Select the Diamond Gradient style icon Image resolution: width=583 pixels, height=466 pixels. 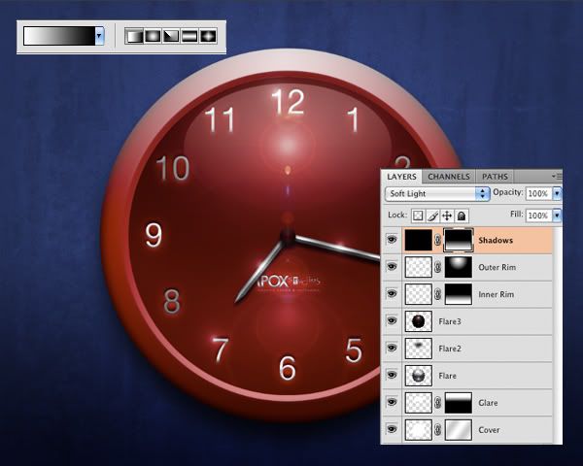[207, 36]
